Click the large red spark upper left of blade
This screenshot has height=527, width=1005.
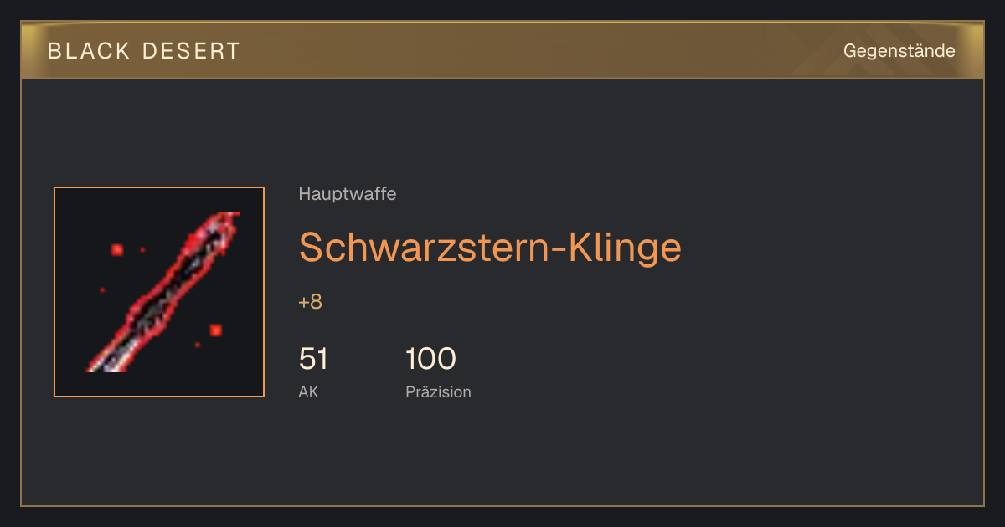pos(117,249)
